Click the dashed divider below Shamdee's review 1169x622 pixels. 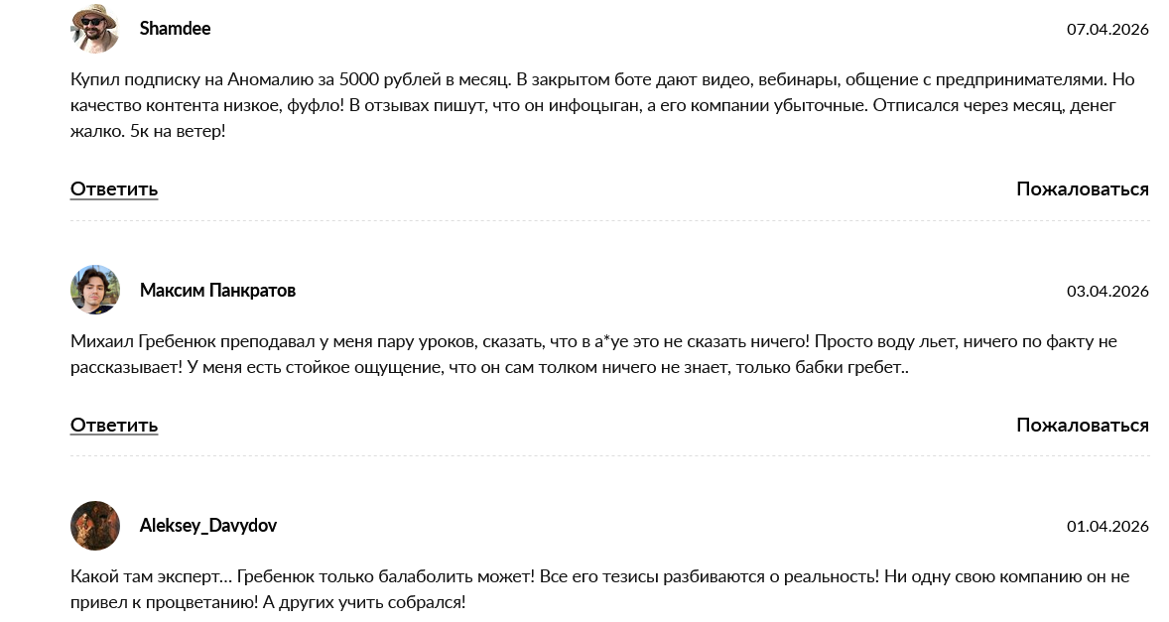(x=609, y=221)
